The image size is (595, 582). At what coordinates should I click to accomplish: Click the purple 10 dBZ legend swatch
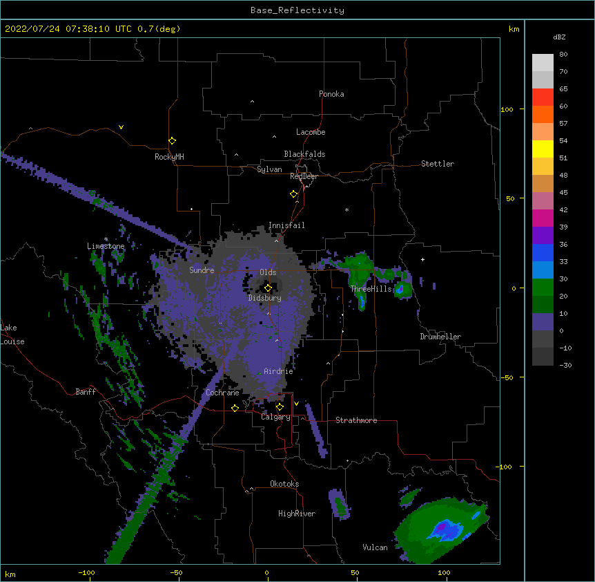pos(543,322)
